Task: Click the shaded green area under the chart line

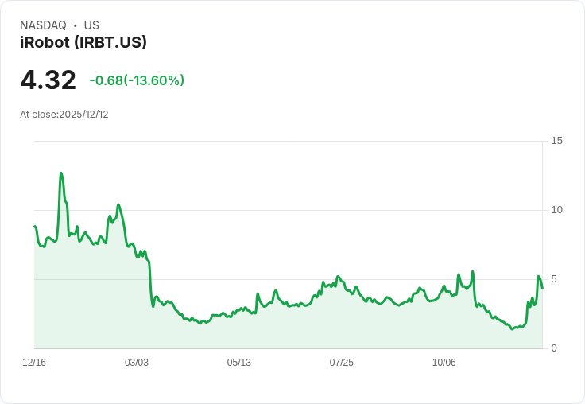Action: coord(238,334)
